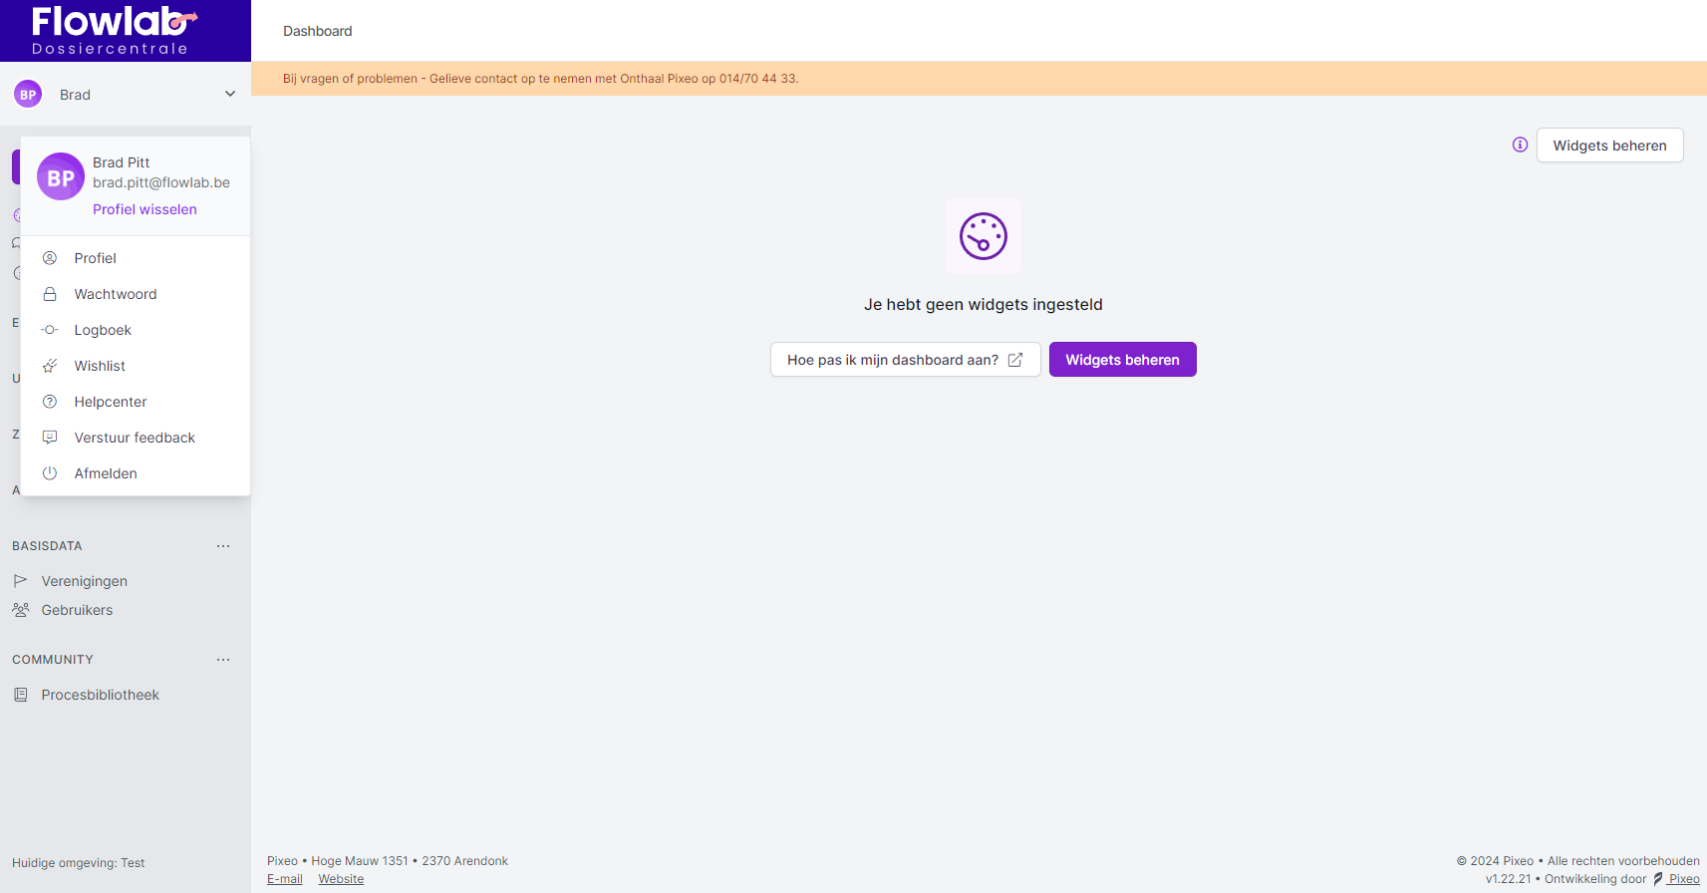Click the info icon beside Widgets beheren
This screenshot has height=893, width=1707.
point(1520,145)
